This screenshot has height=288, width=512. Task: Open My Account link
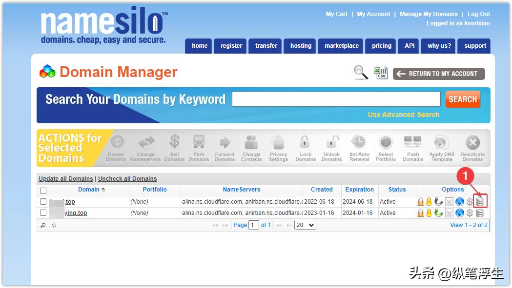373,14
